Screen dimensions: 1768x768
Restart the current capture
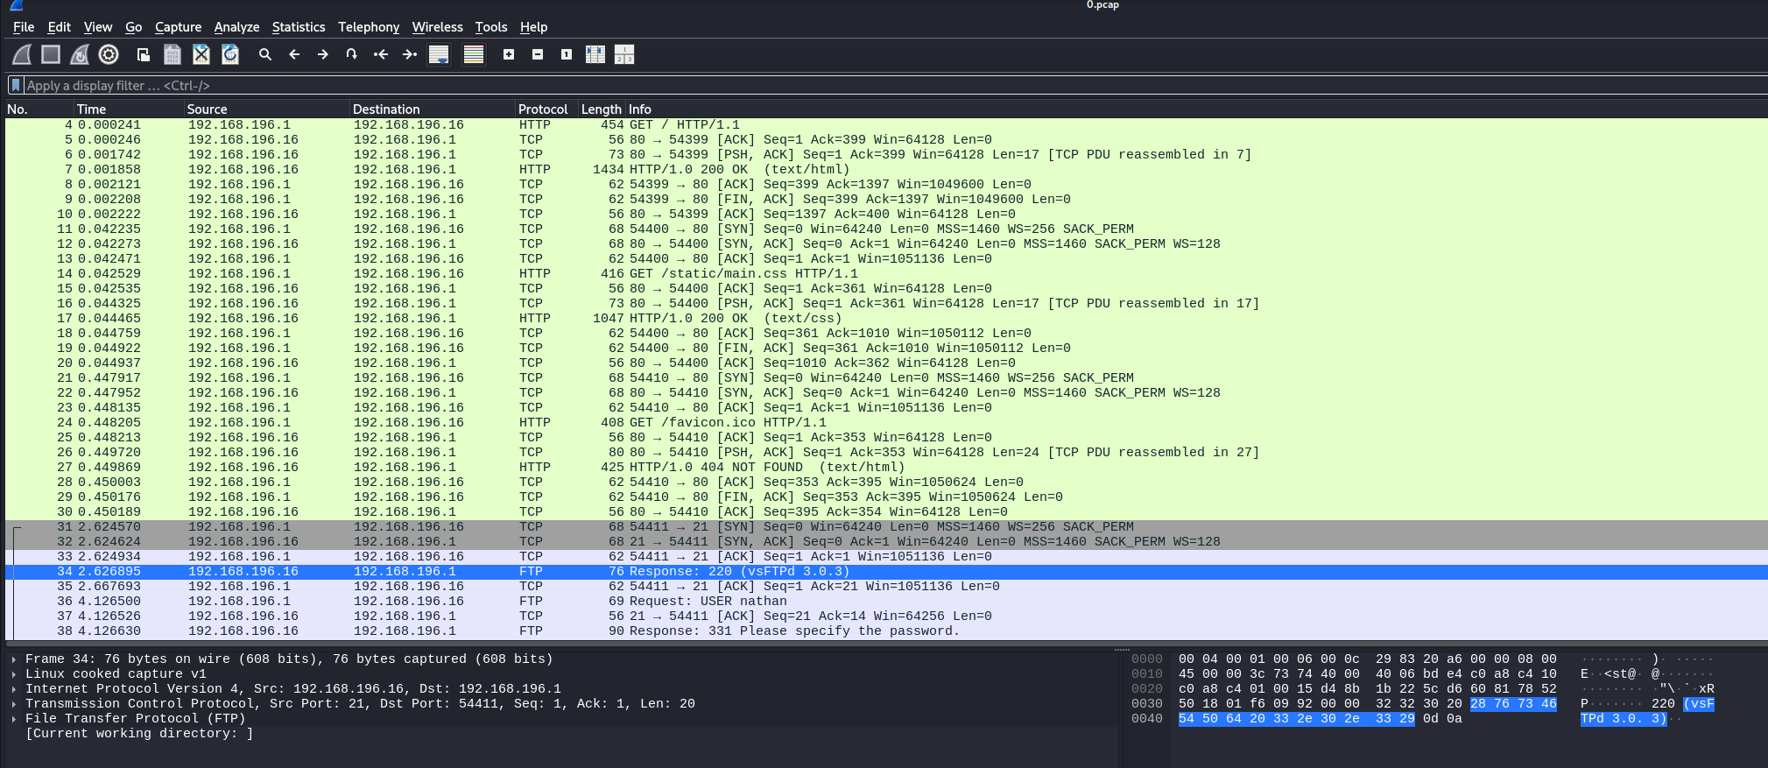(x=80, y=54)
